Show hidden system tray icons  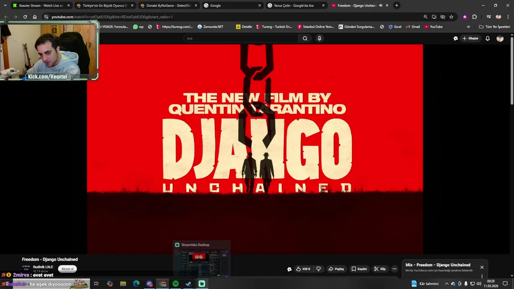446,284
